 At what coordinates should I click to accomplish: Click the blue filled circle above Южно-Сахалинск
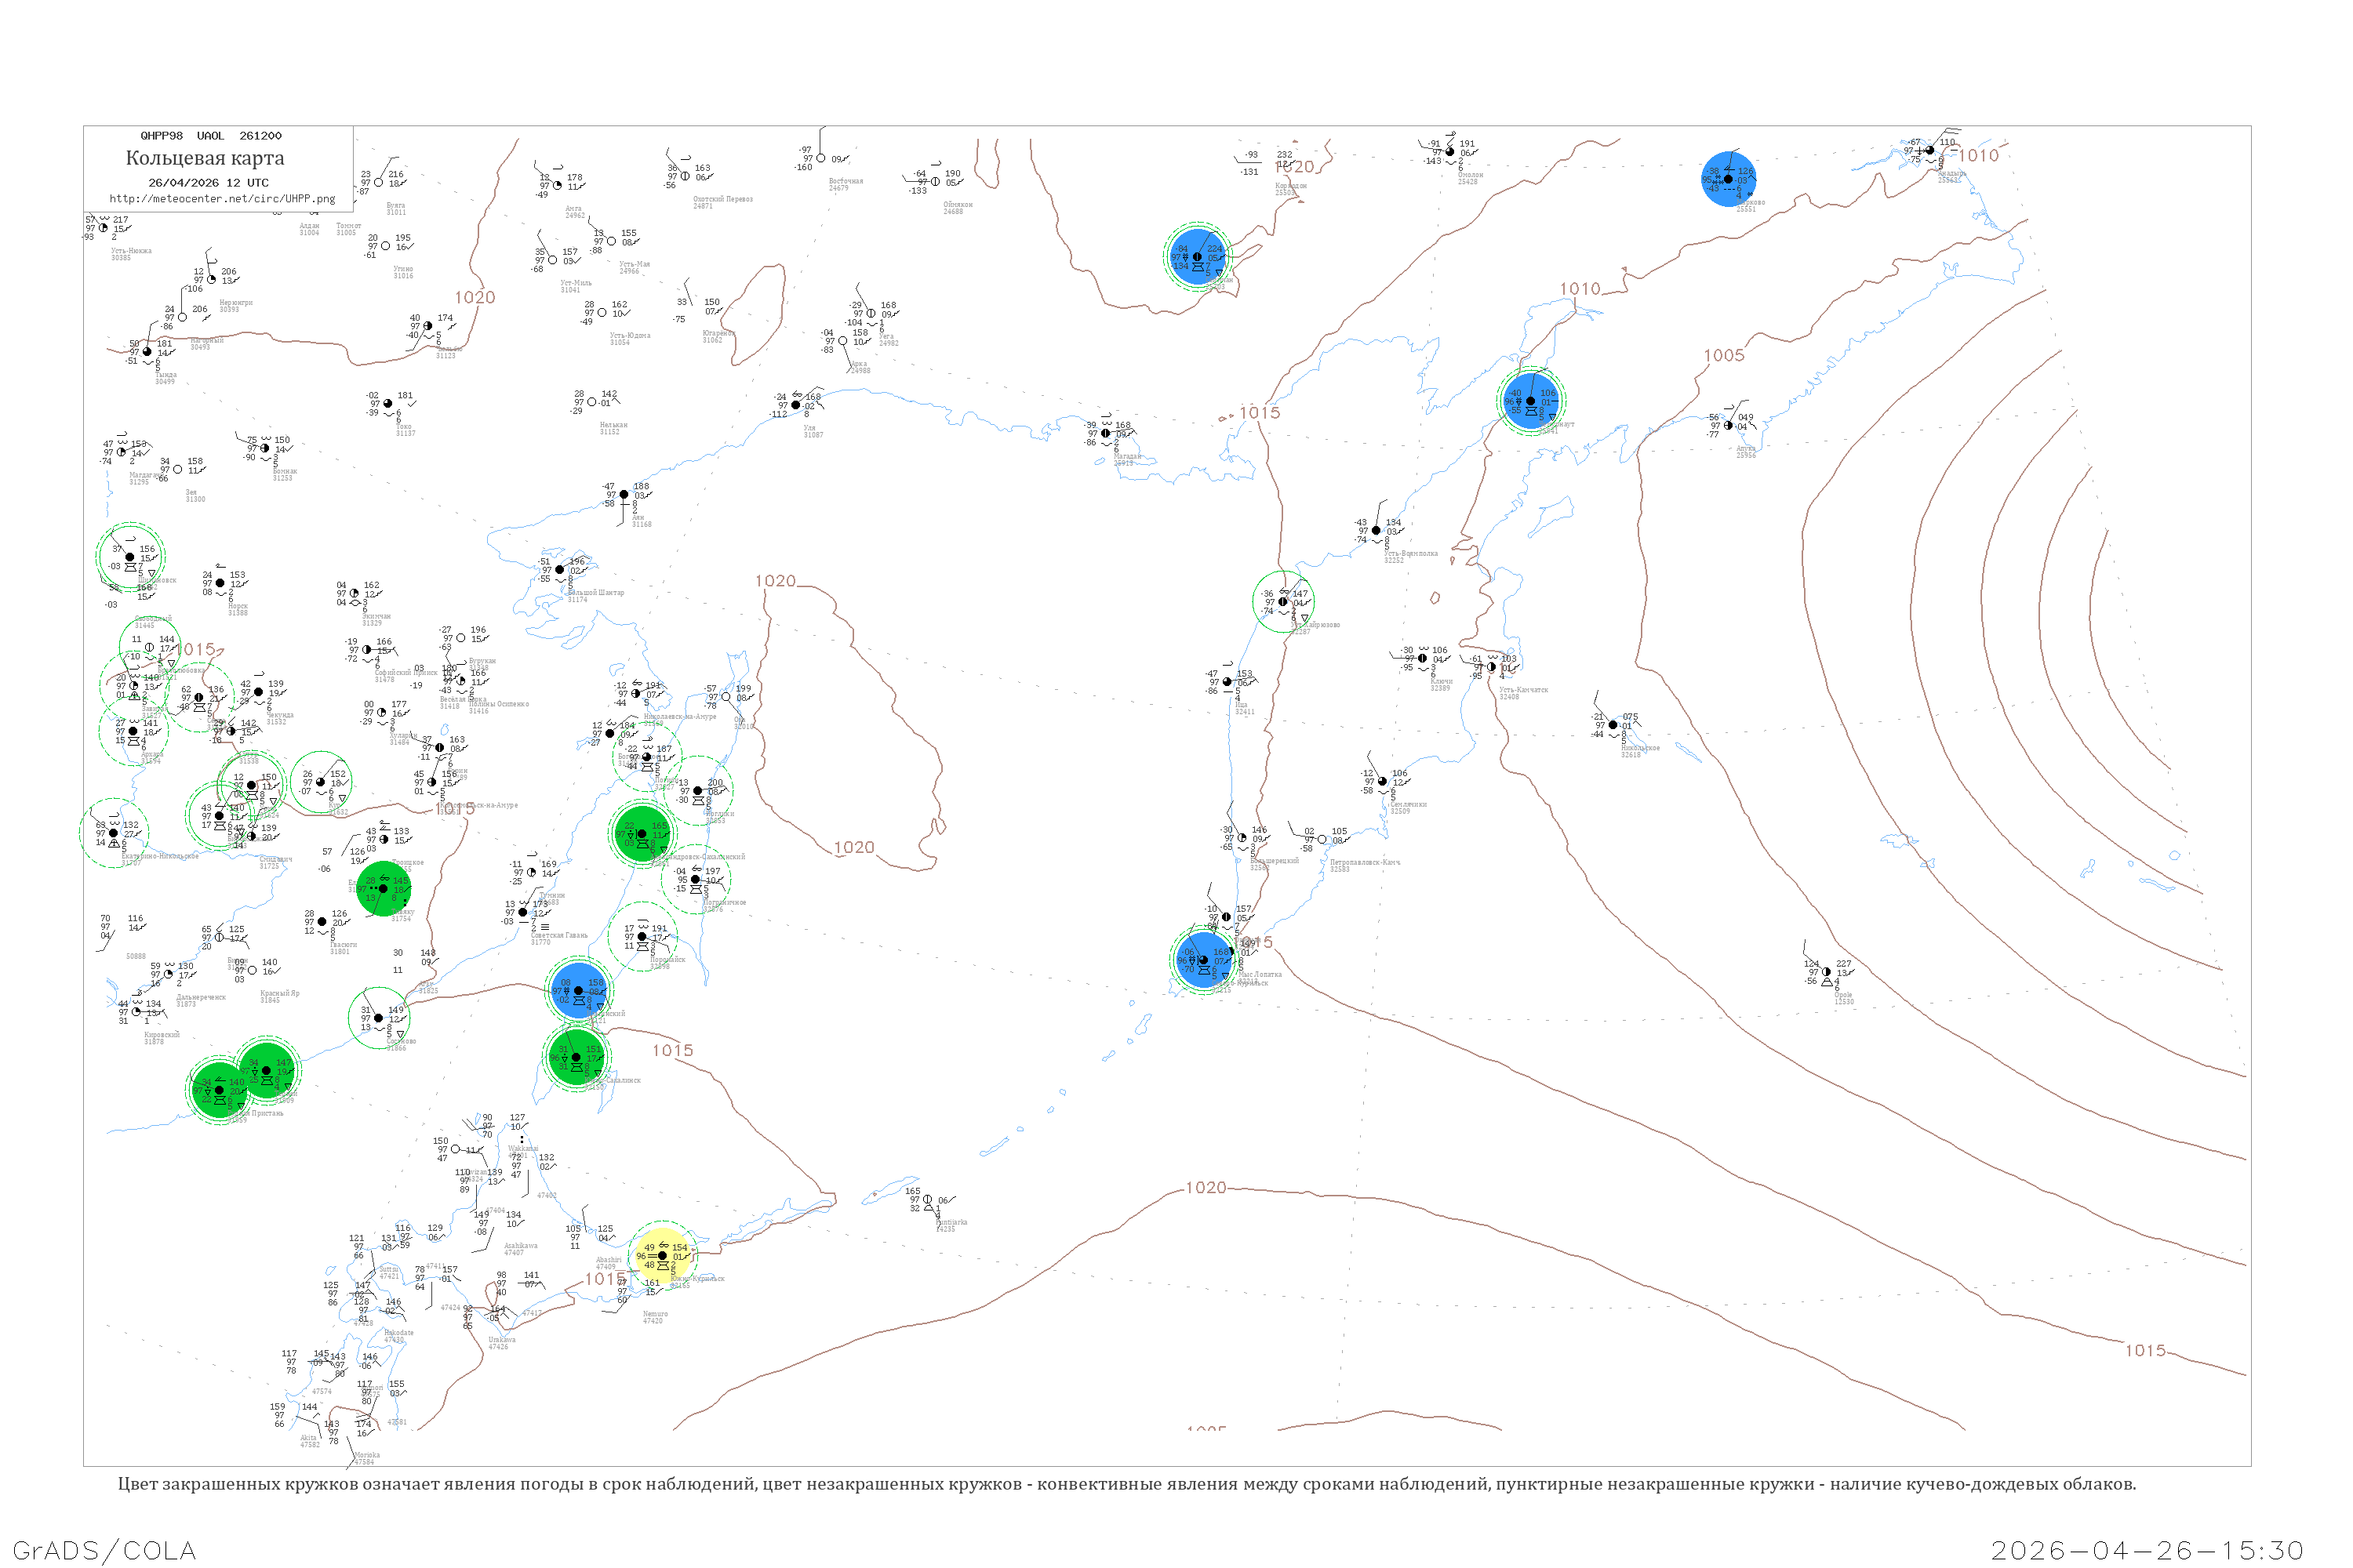[x=578, y=990]
